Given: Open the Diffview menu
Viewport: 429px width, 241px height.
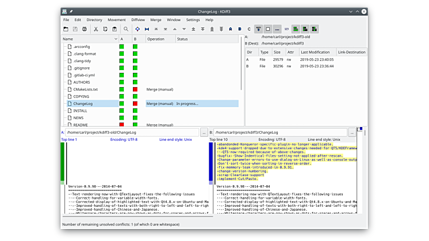Looking at the screenshot, I should [x=139, y=19].
